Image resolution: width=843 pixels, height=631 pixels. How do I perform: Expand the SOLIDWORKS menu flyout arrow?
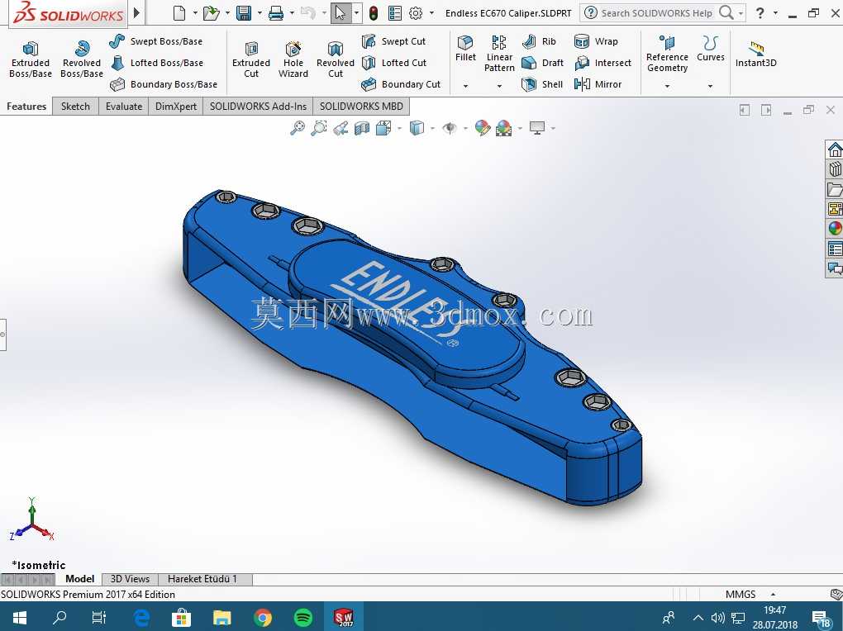[x=136, y=12]
